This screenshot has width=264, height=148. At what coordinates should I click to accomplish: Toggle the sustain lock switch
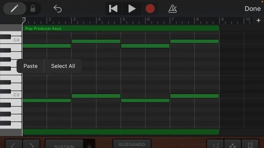point(89,144)
